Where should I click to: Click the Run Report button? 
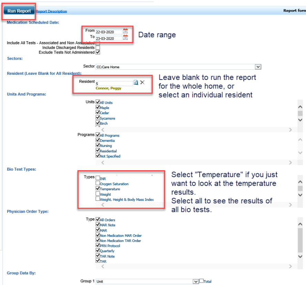19,11
